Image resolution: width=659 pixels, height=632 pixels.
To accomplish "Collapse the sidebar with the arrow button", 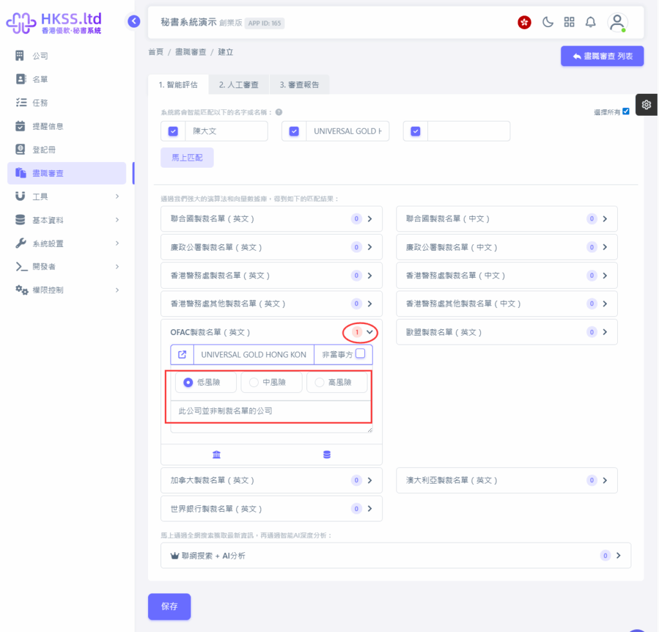I will coord(134,21).
